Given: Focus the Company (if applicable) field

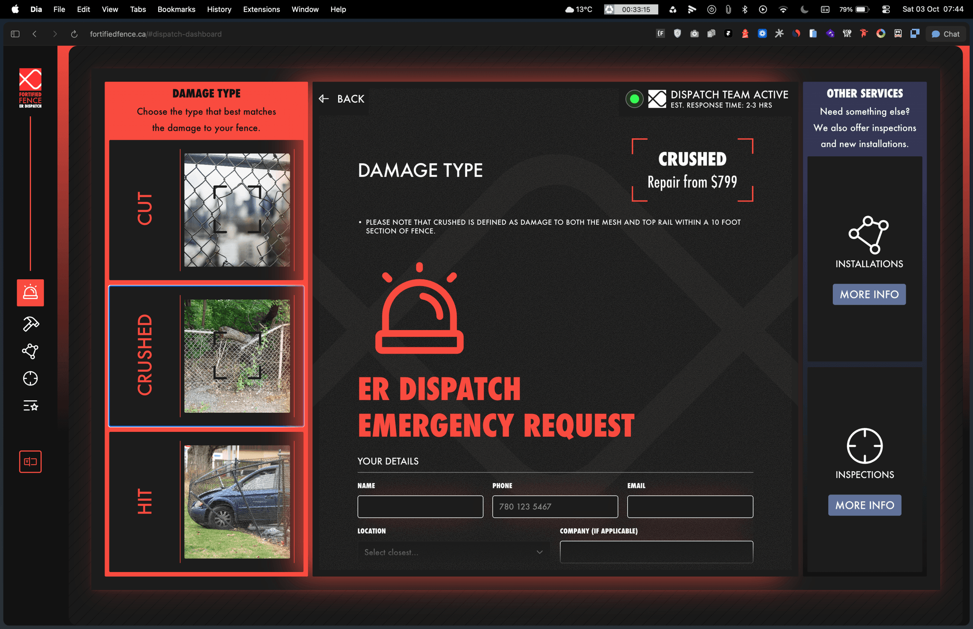Looking at the screenshot, I should 656,552.
